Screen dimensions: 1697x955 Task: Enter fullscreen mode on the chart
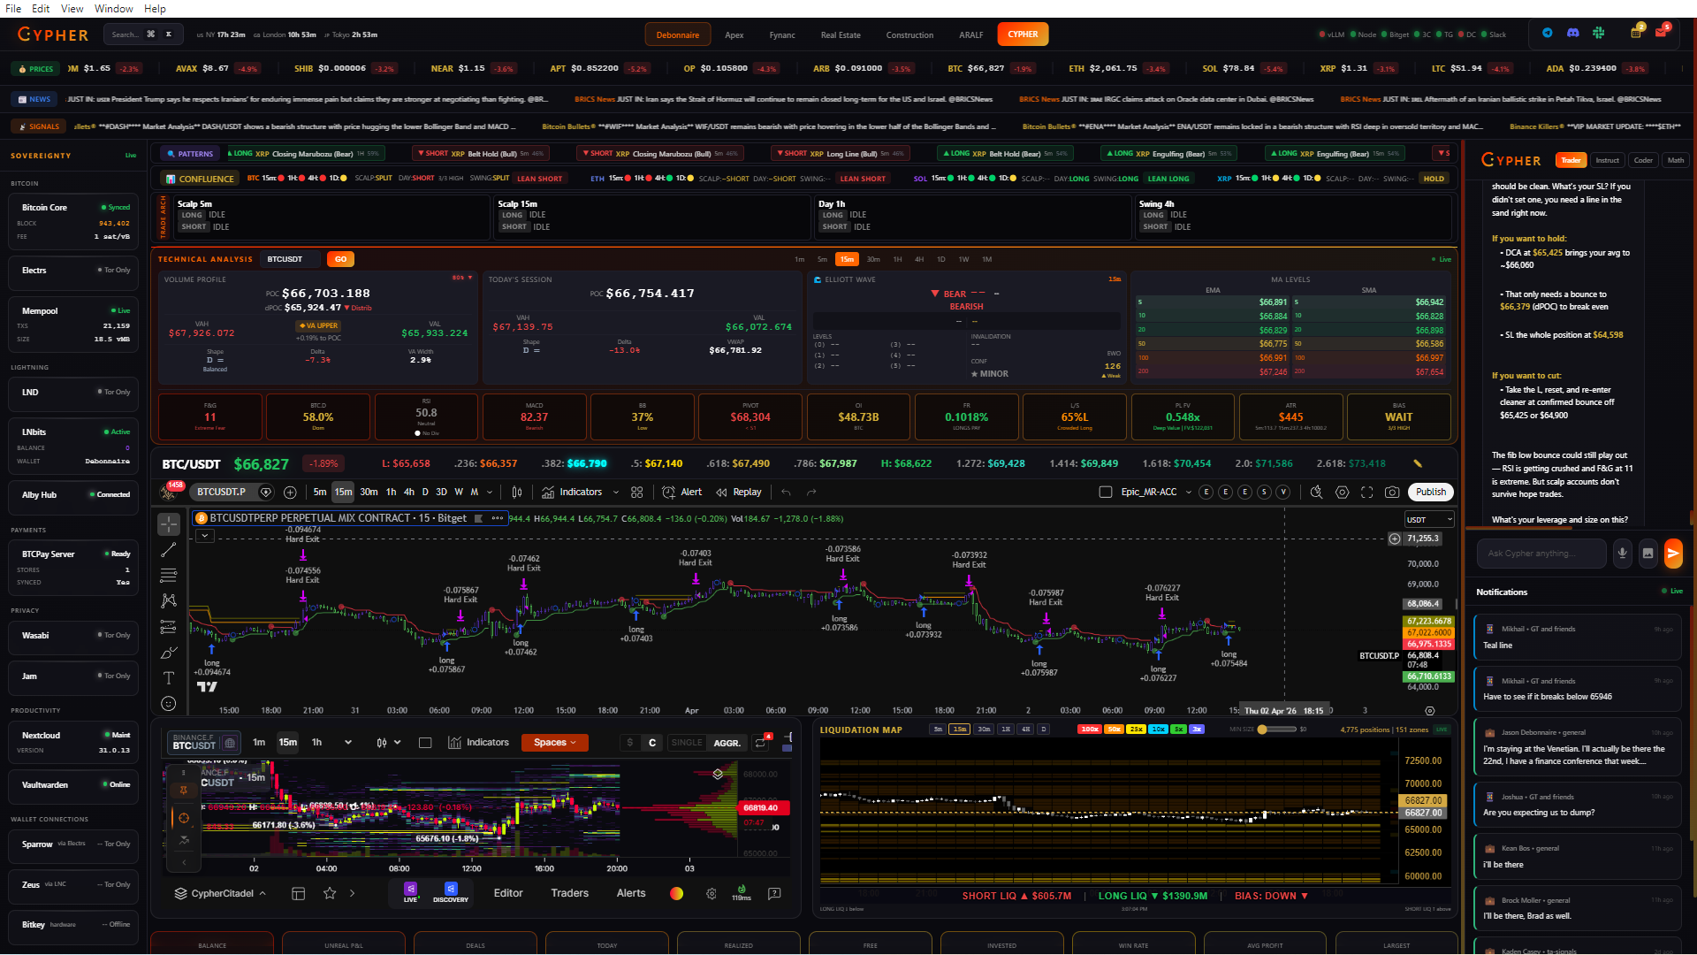coord(1366,493)
